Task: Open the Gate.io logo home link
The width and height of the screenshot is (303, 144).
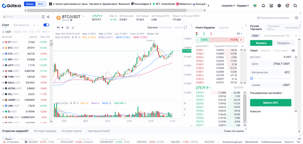Action: [x=12, y=6]
